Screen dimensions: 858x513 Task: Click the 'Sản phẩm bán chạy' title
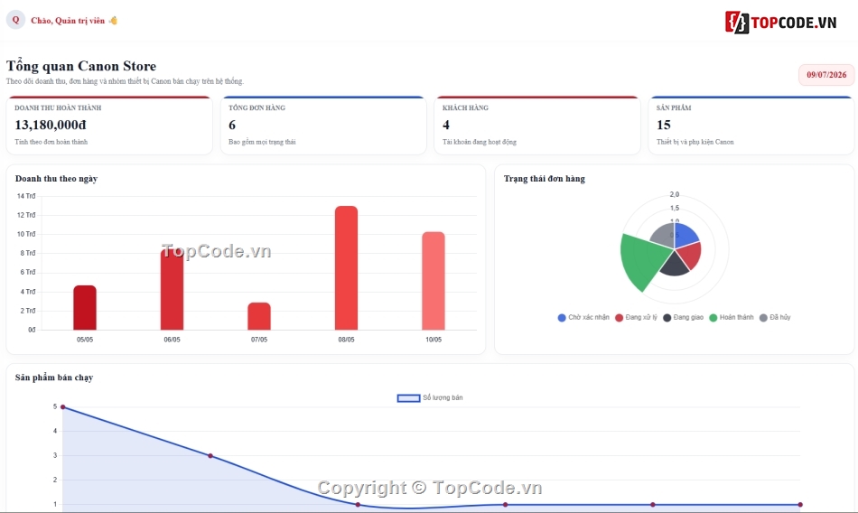tap(54, 378)
